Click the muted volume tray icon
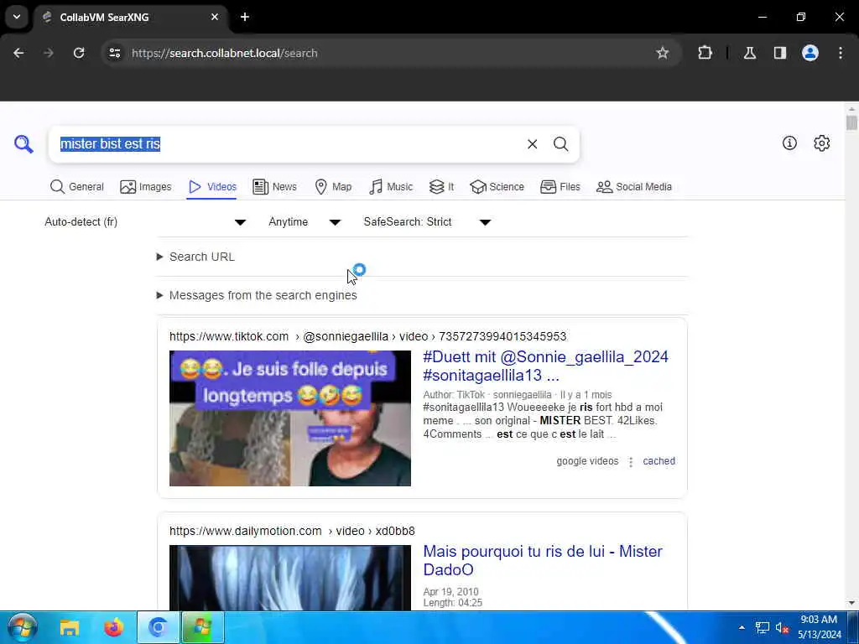This screenshot has width=859, height=644. tap(782, 627)
